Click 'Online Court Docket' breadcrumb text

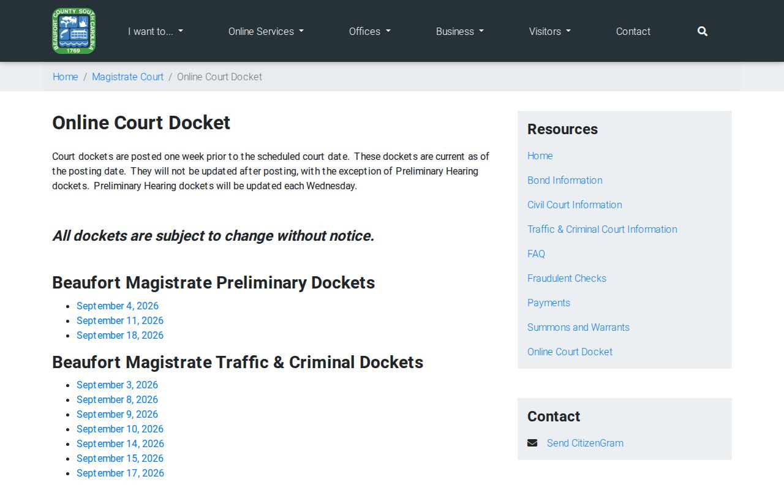(219, 77)
